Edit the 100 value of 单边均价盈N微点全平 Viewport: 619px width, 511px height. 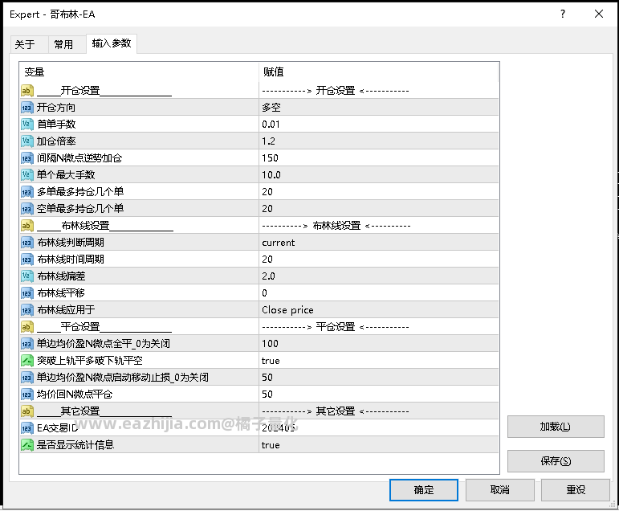(379, 343)
